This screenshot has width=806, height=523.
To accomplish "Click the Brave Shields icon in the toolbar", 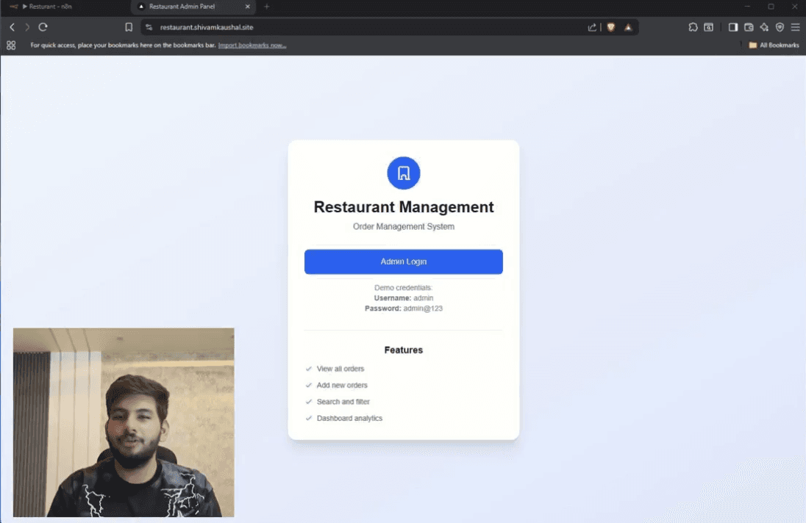I will (611, 27).
